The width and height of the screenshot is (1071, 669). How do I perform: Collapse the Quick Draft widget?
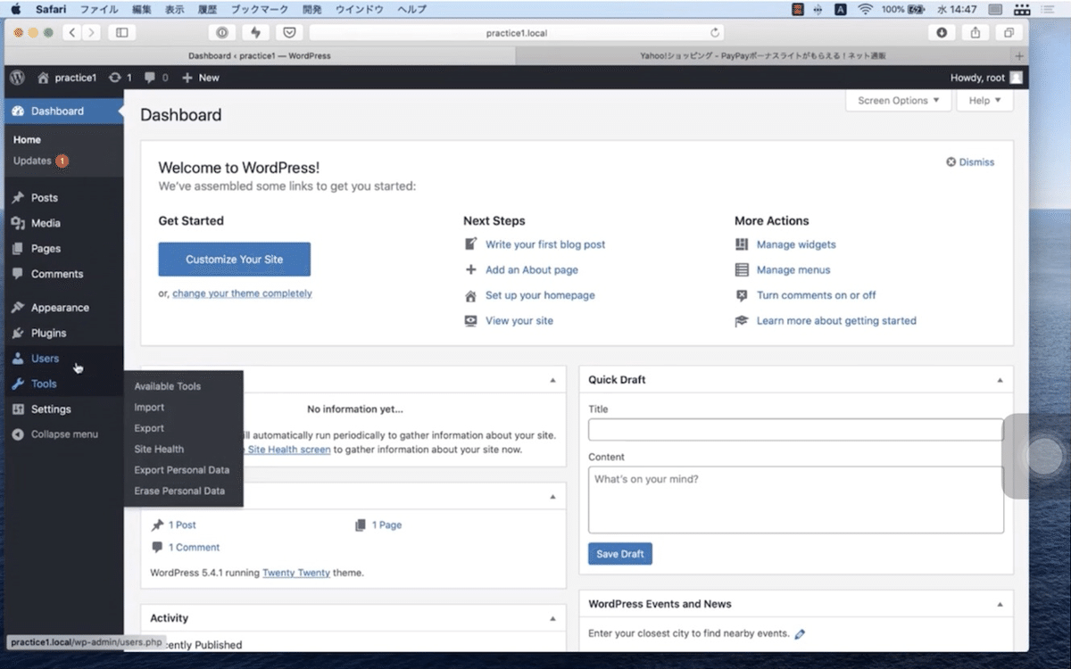(x=1000, y=380)
